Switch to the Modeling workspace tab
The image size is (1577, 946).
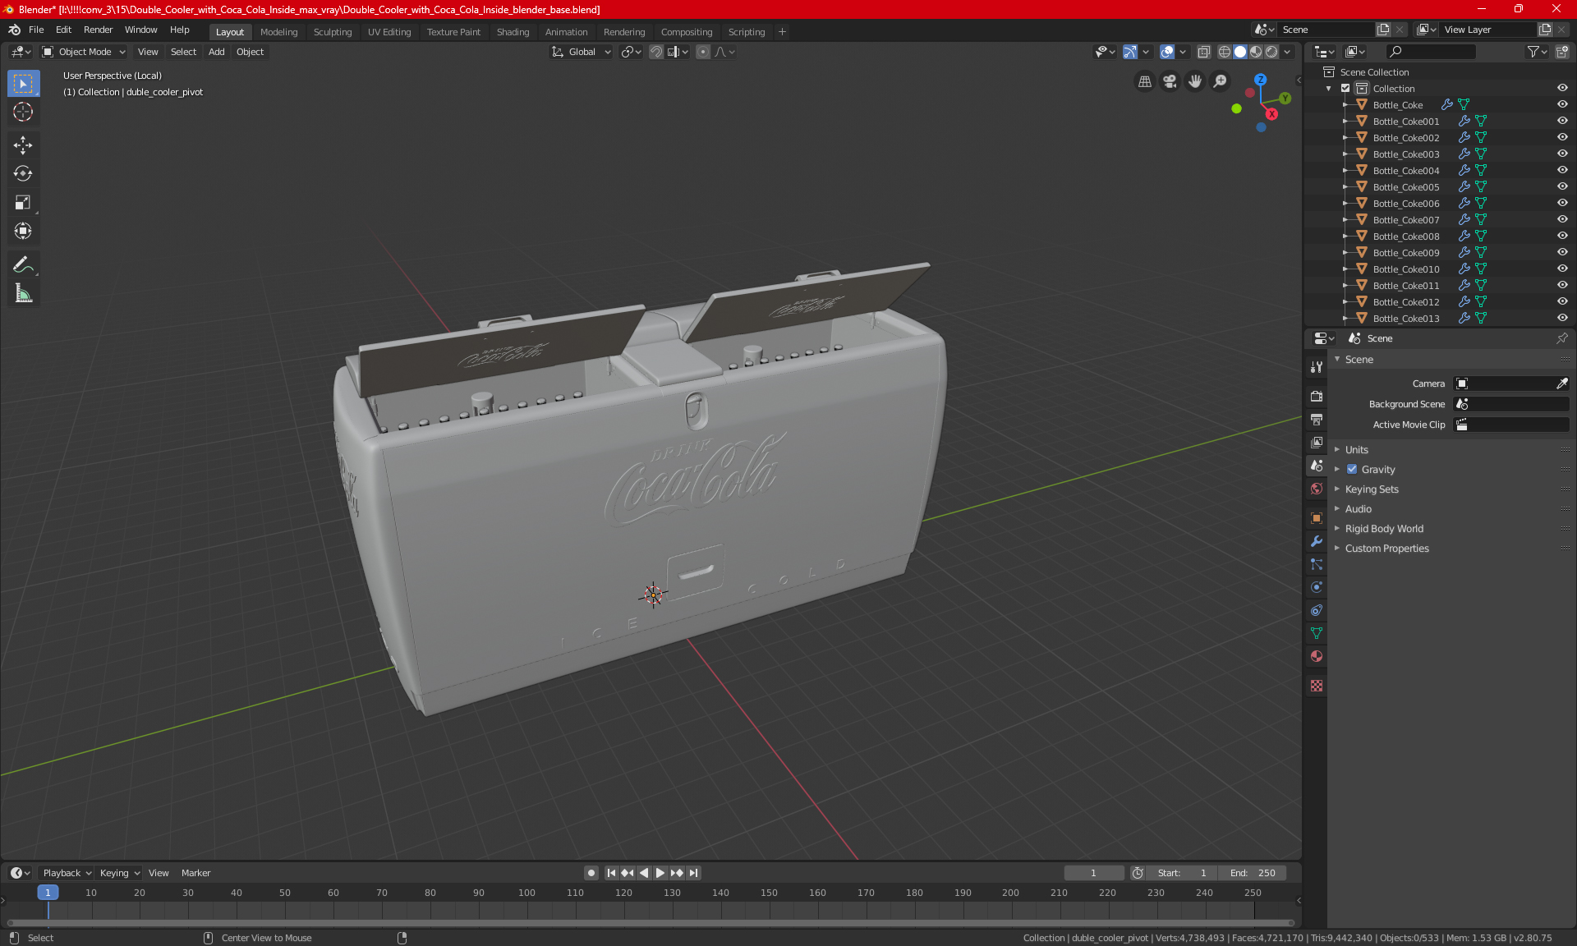(x=278, y=32)
